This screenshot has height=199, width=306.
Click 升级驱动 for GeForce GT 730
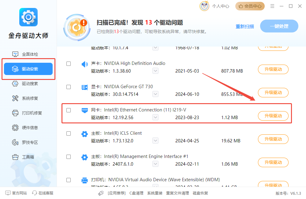273,92
